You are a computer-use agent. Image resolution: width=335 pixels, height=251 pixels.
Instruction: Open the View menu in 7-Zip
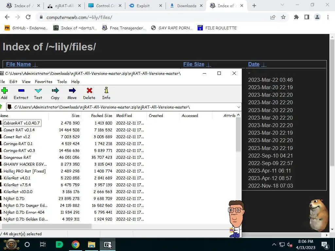point(26,81)
